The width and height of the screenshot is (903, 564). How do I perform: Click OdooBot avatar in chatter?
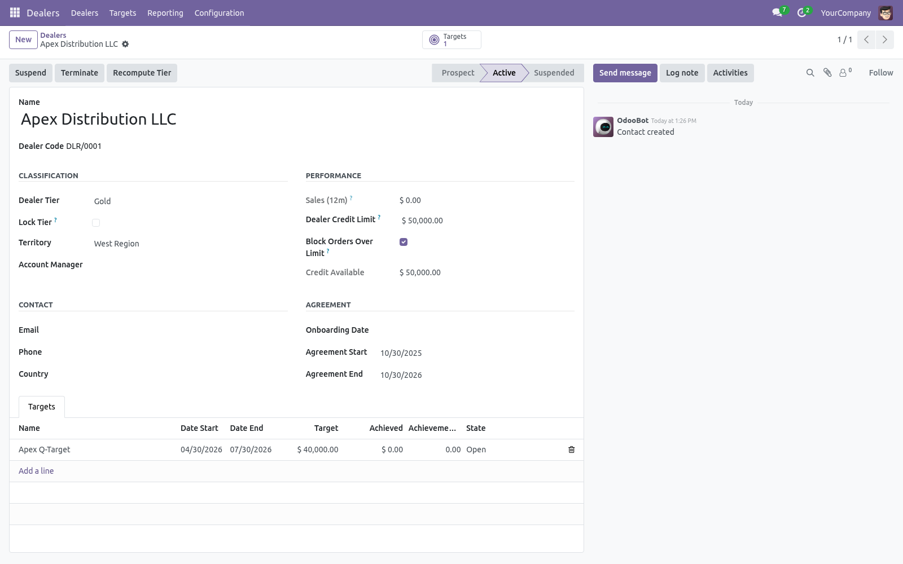click(x=603, y=127)
